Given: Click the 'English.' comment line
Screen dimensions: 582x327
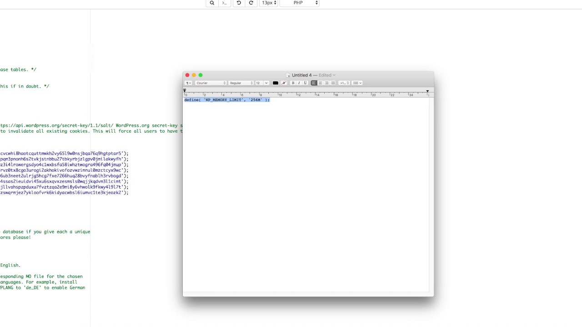Looking at the screenshot, I should 10,265.
